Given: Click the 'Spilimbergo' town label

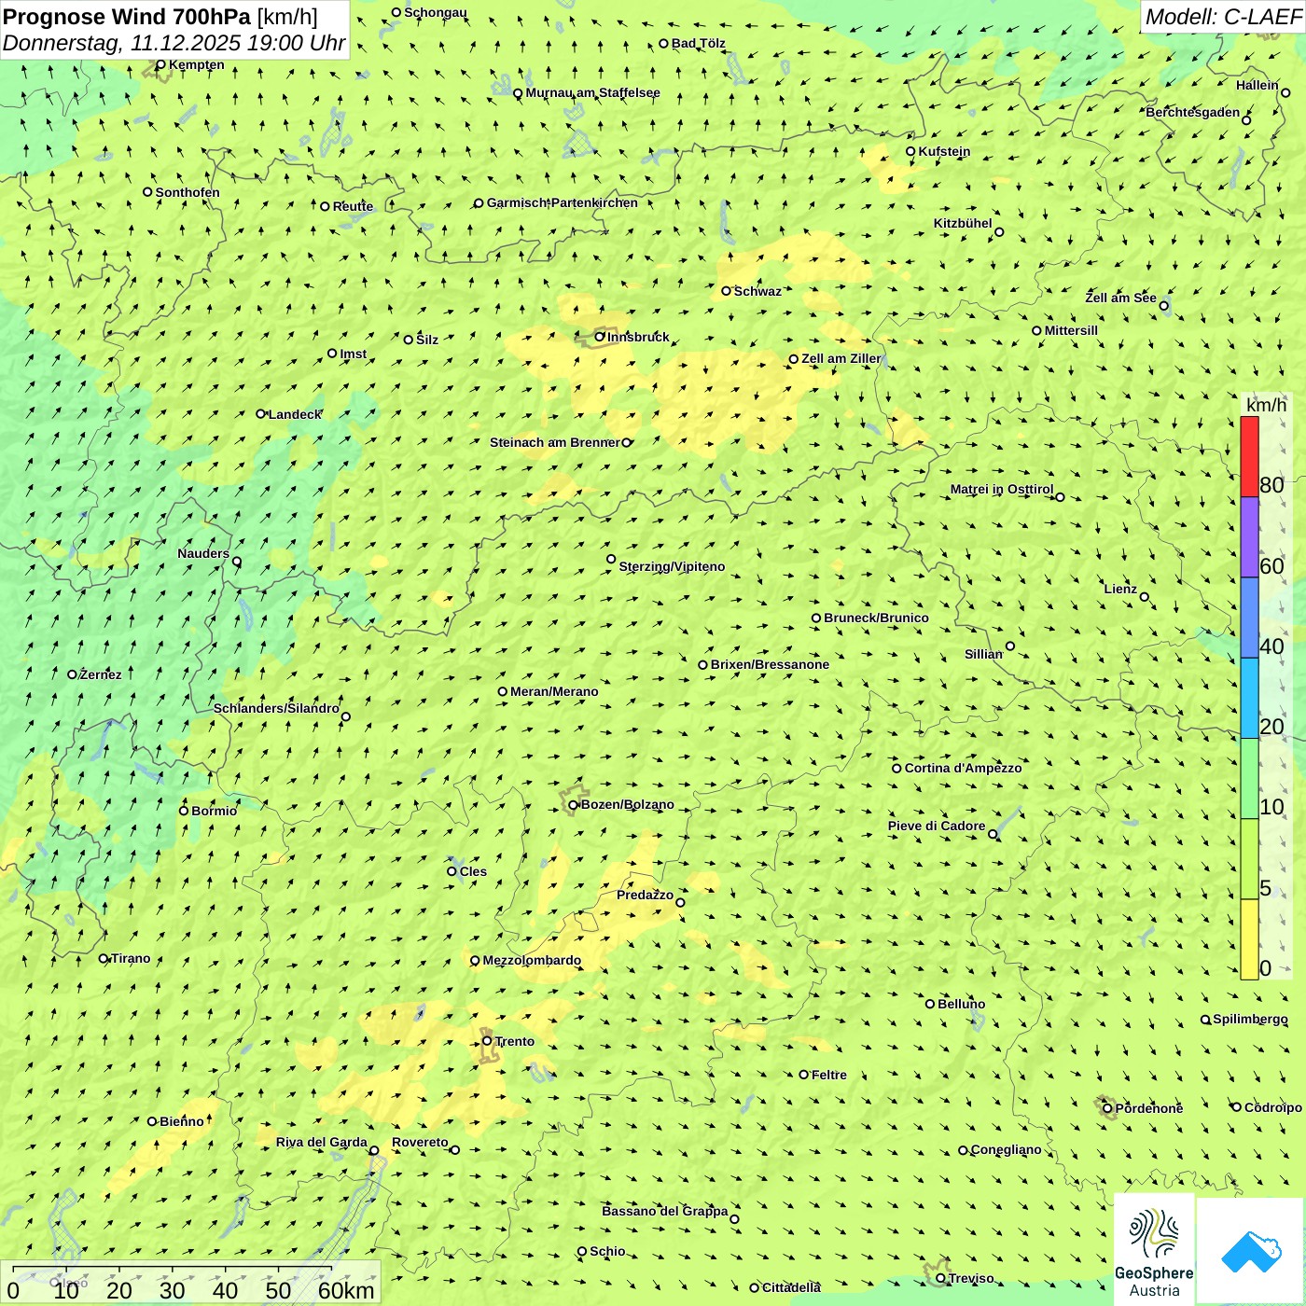Looking at the screenshot, I should coord(1250,1019).
